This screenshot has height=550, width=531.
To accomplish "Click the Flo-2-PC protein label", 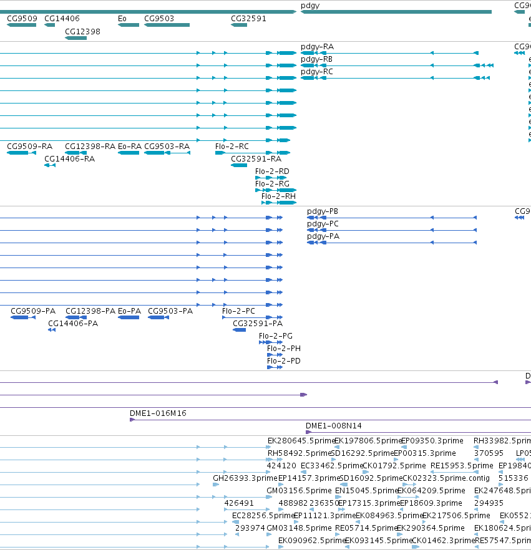I will point(238,311).
